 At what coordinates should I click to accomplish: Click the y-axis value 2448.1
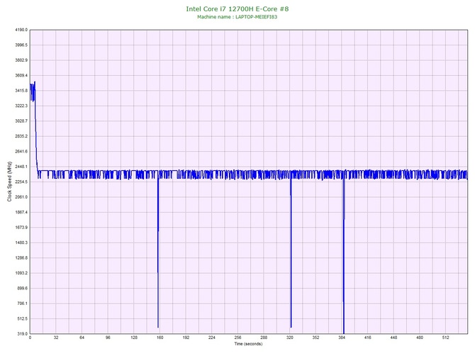pyautogui.click(x=21, y=167)
